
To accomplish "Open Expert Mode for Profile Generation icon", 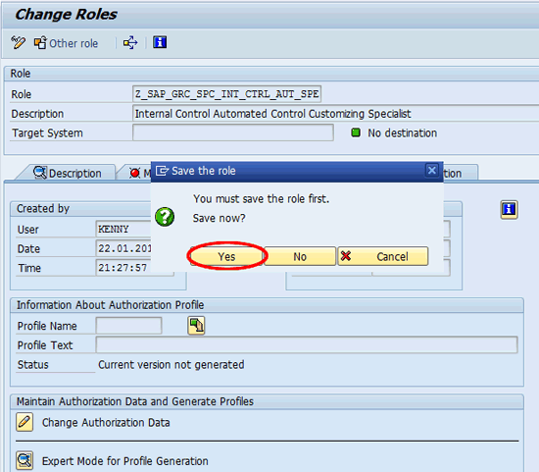I will pyautogui.click(x=24, y=460).
